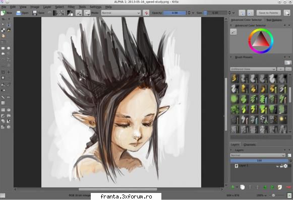Click plus button beside Unfiltered View
The width and height of the screenshot is (293, 200).
tap(280, 69)
